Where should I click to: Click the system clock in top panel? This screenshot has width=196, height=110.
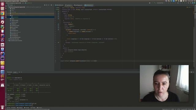pyautogui.click(x=190, y=1)
